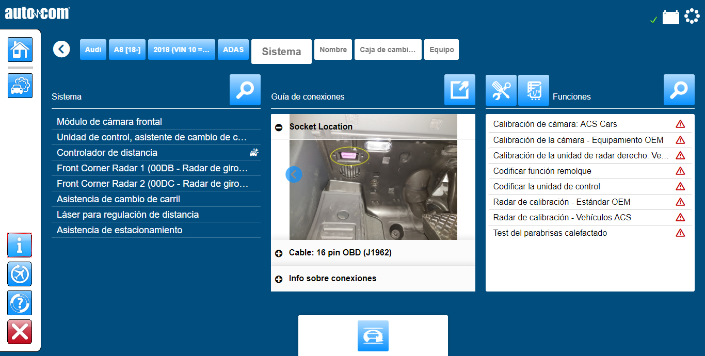
Task: Open the help question mark icon
Action: pos(20,303)
